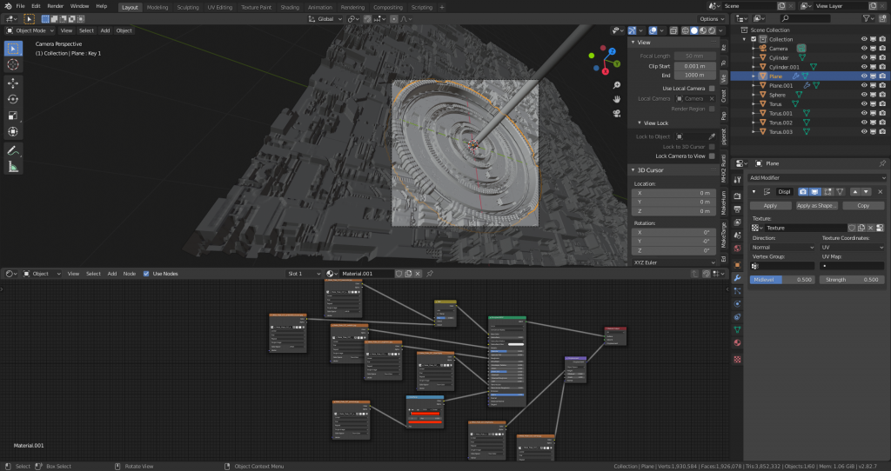
Task: Toggle Lock Camera to View checkbox
Action: click(x=712, y=156)
